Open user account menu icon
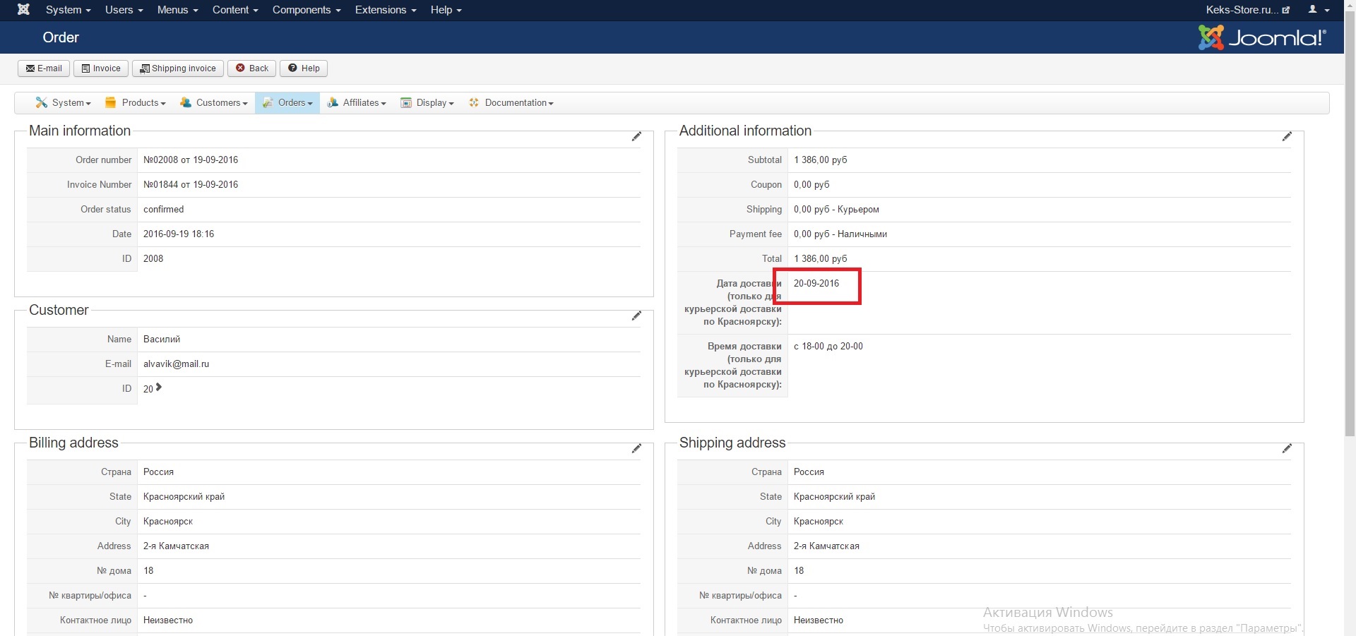Image resolution: width=1356 pixels, height=636 pixels. (1319, 10)
